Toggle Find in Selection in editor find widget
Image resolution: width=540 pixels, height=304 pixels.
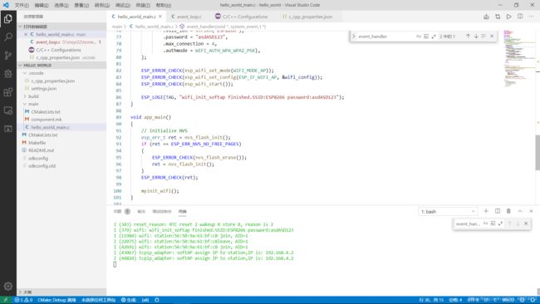[x=484, y=37]
